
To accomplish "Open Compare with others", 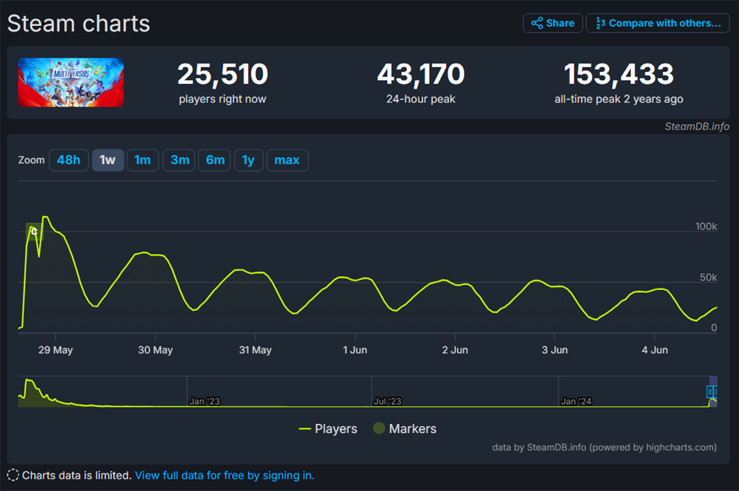I will 657,23.
